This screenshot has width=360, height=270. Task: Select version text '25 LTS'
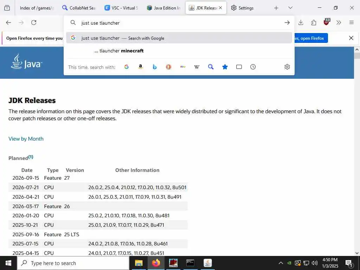tap(72, 234)
